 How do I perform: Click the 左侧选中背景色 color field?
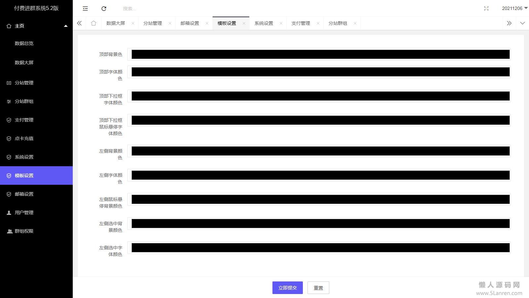(x=319, y=224)
